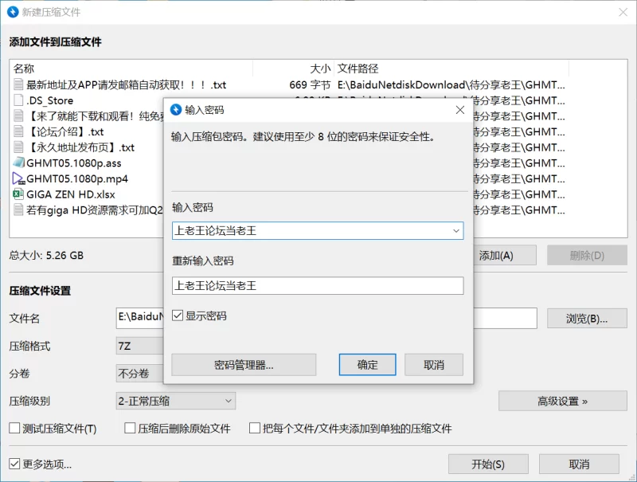Enable 压缩后删除原始文件 checkbox
The image size is (637, 482).
point(130,428)
